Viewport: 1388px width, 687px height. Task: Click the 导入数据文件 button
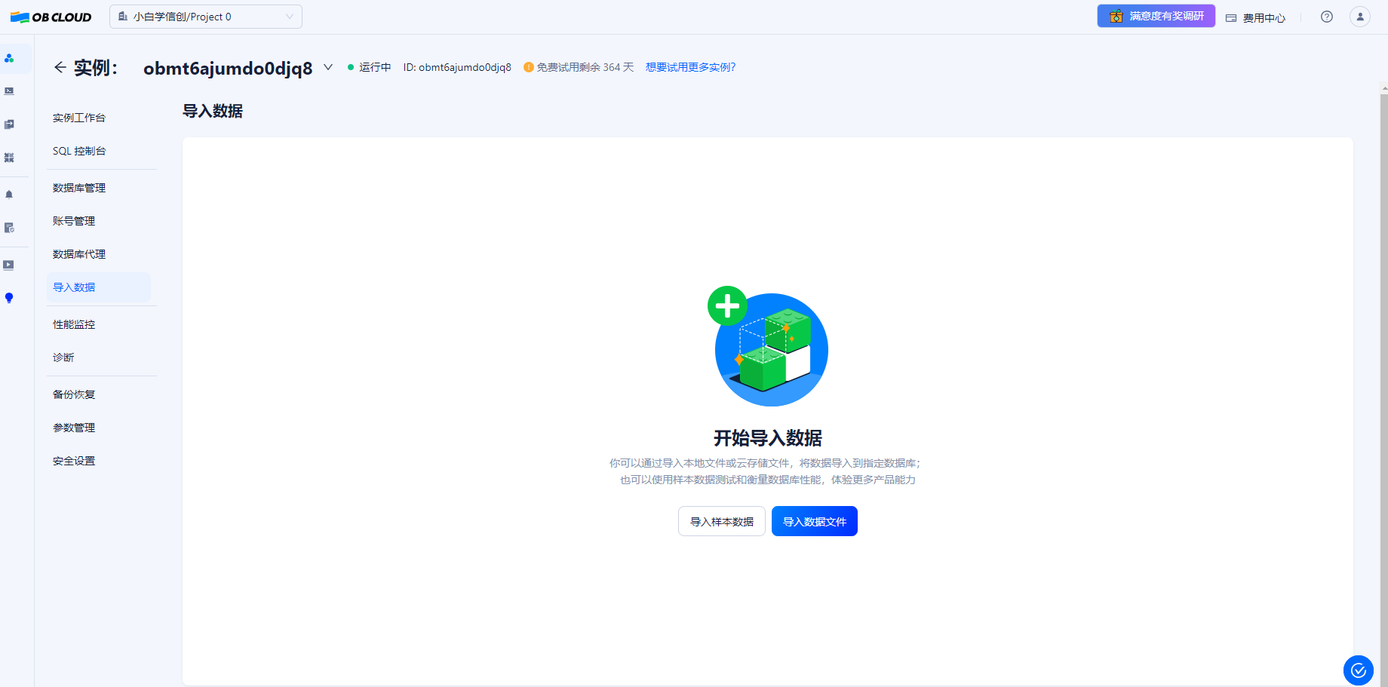815,521
